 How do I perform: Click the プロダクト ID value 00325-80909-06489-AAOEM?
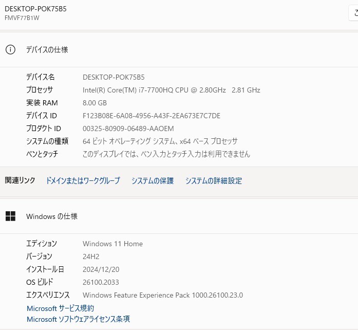[x=128, y=129]
